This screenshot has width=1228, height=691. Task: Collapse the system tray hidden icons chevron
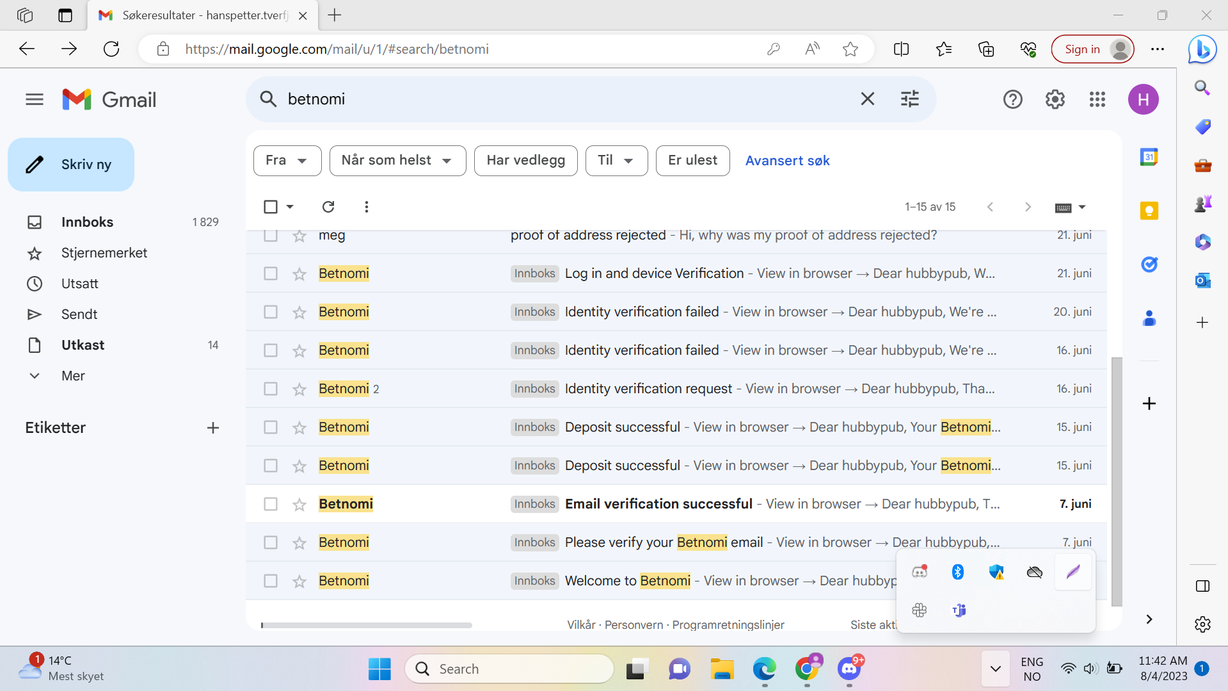coord(995,669)
